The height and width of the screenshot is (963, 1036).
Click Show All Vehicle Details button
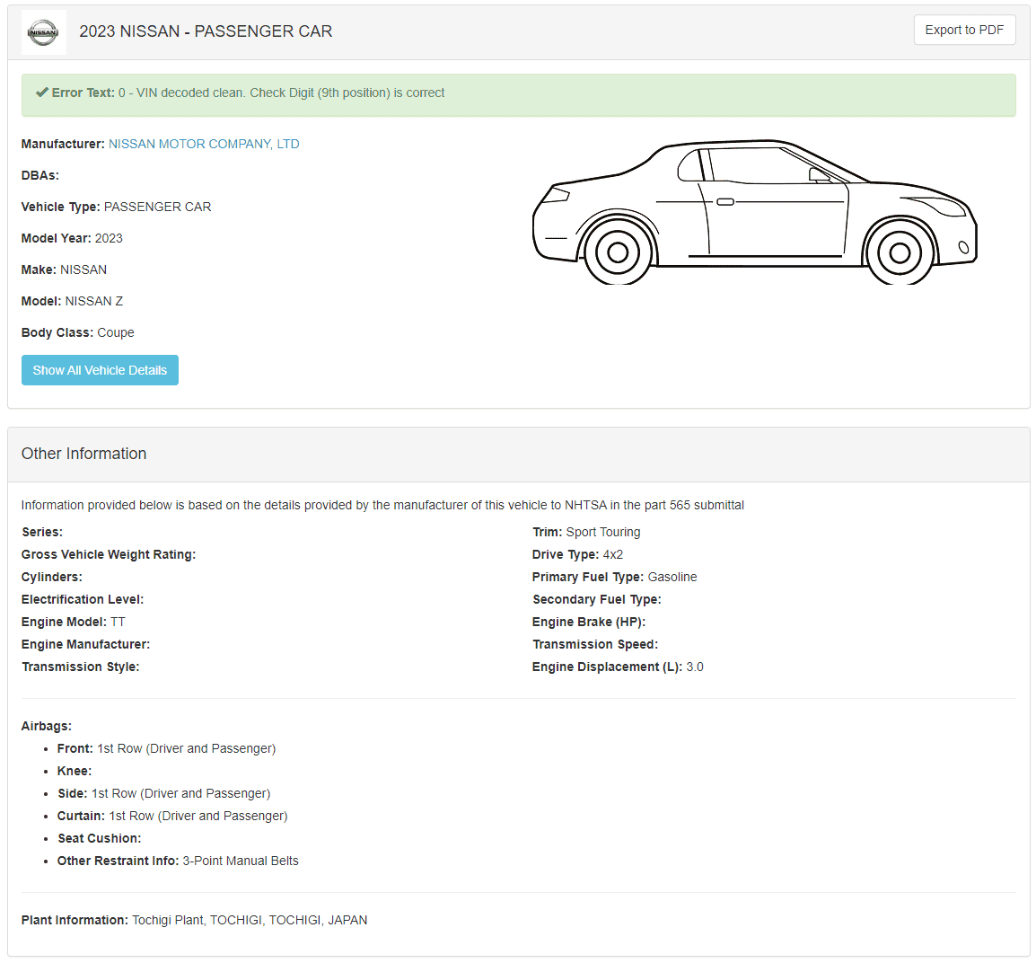pyautogui.click(x=100, y=370)
